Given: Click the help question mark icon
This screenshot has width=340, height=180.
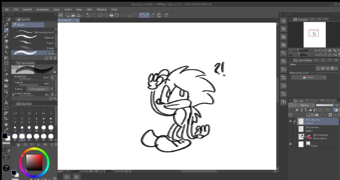Looking at the screenshot, I should coord(166,15).
